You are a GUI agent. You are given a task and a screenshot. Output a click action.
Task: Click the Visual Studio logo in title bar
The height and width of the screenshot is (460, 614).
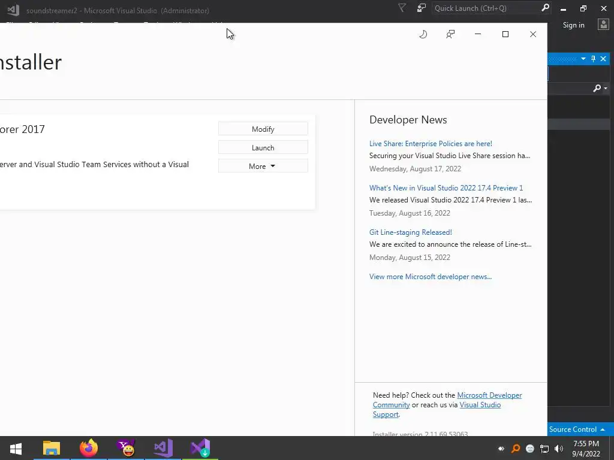point(13,10)
